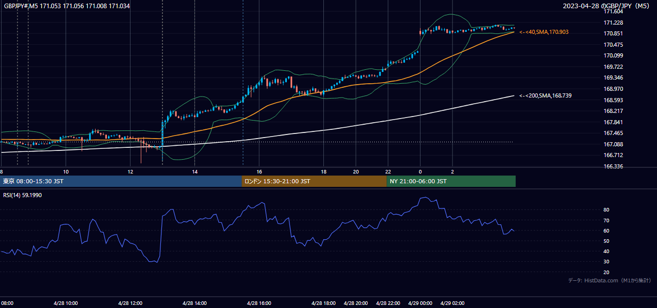The height and width of the screenshot is (308, 657).
Task: Click the RSI scale value 70
Action: (x=606, y=220)
